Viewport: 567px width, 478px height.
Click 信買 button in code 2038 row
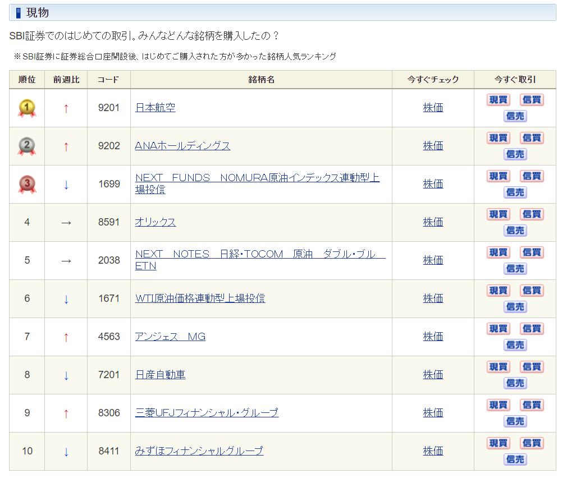532,252
